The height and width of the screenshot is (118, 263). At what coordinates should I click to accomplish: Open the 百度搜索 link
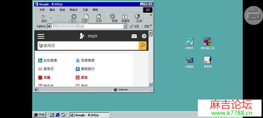[85, 60]
